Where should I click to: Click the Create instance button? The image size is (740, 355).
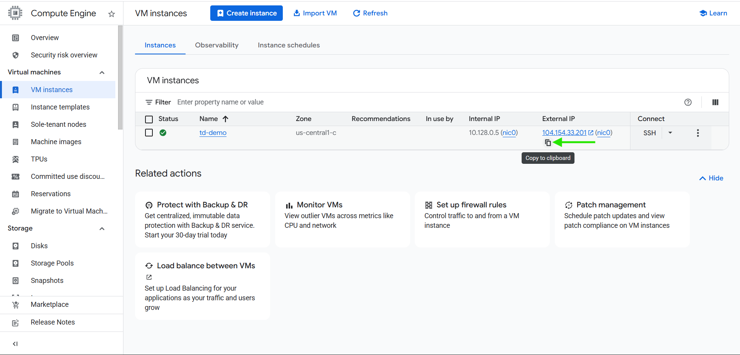pyautogui.click(x=246, y=13)
